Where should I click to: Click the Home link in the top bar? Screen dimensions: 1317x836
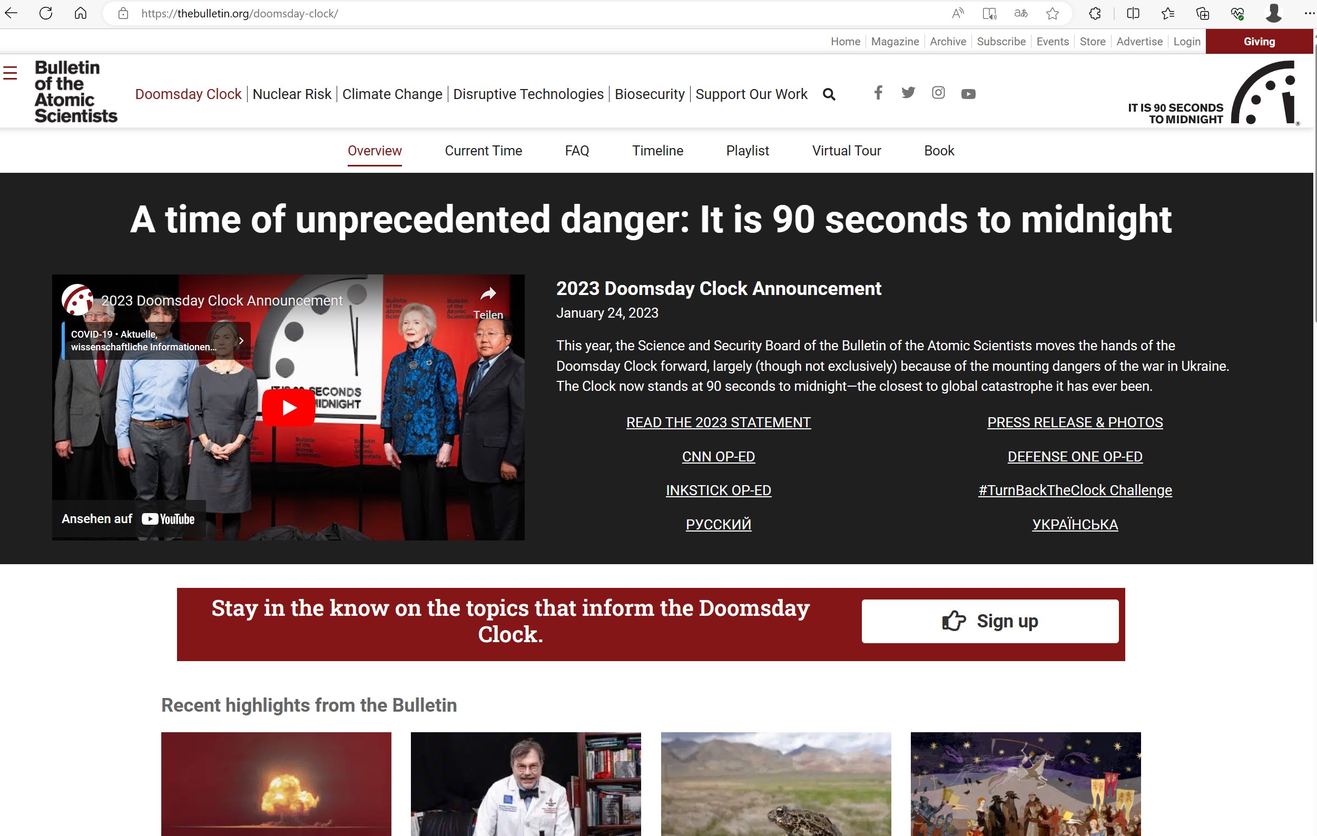pyautogui.click(x=845, y=42)
